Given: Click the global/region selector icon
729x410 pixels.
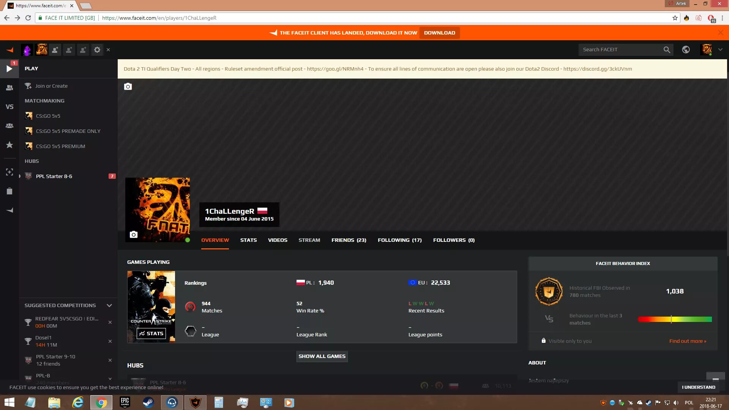Looking at the screenshot, I should 686,50.
